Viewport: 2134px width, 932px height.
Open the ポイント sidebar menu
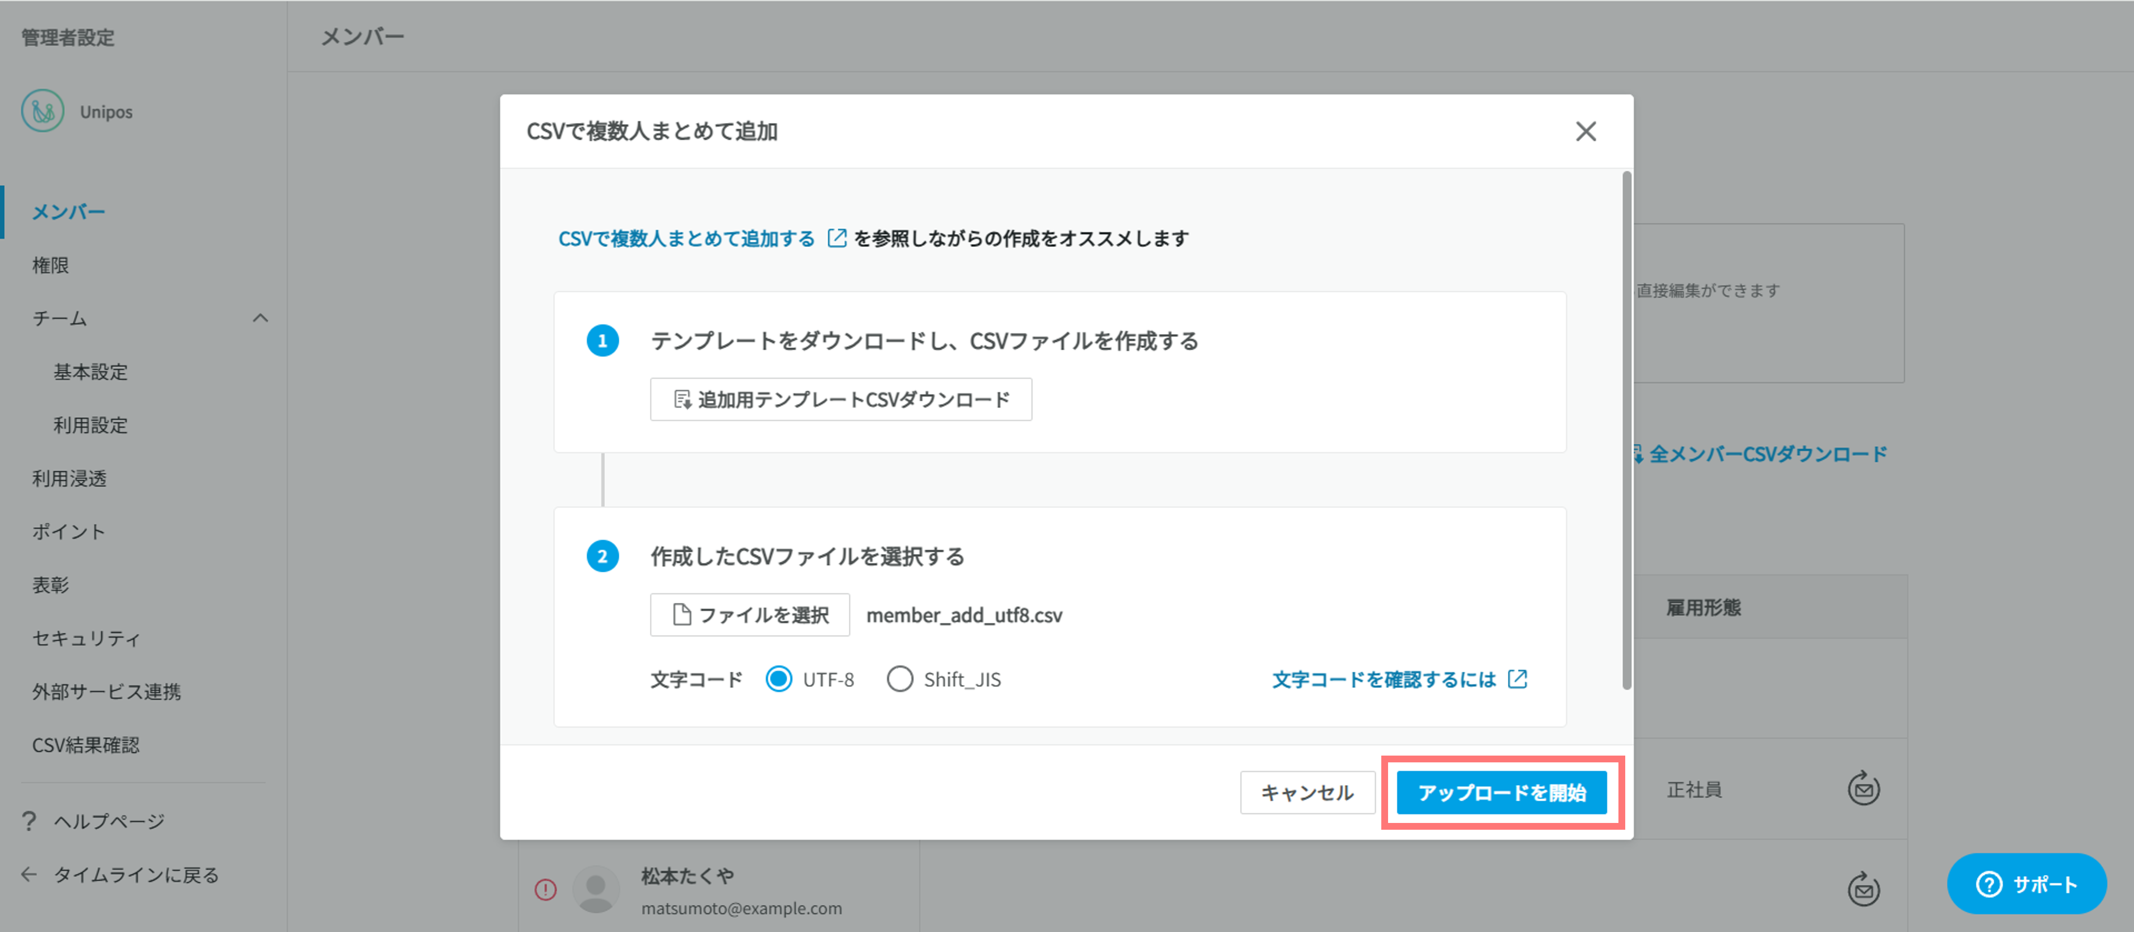click(x=69, y=532)
